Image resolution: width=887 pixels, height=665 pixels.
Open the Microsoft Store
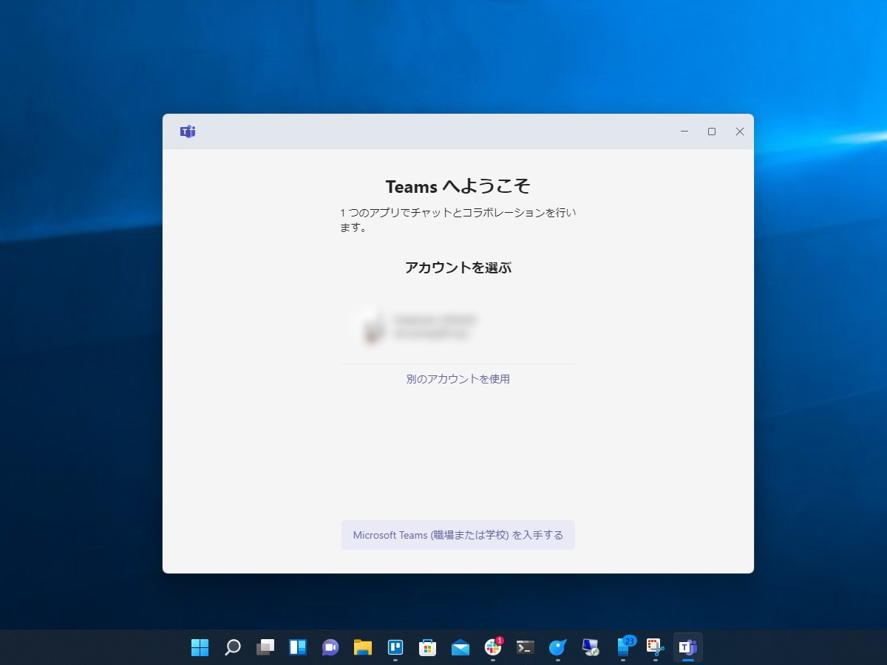coord(426,647)
